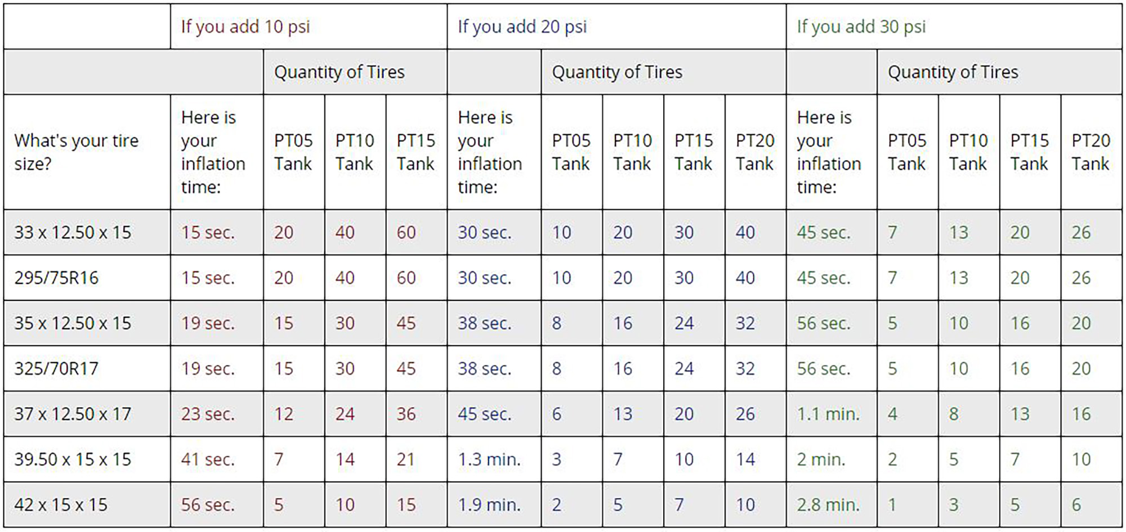Click the PT20 Tank header under 30 psi

[x=1091, y=152]
